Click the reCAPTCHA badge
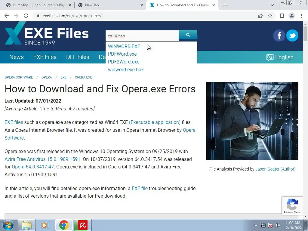 tap(292, 205)
